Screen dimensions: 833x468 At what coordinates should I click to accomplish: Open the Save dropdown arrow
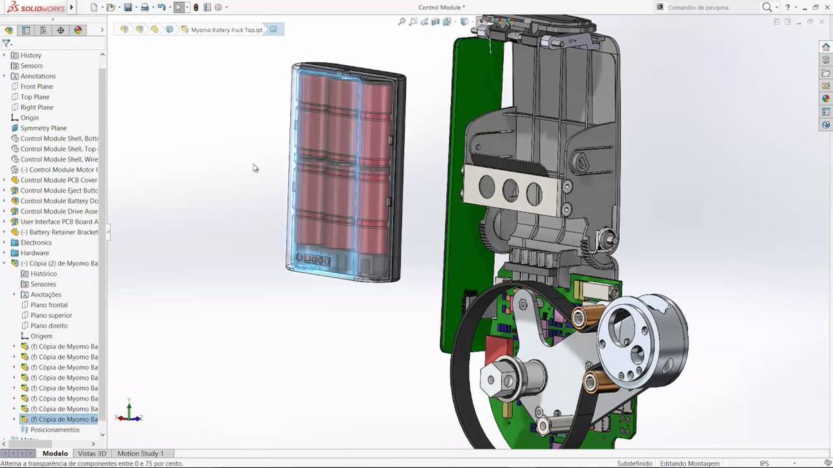pyautogui.click(x=135, y=7)
